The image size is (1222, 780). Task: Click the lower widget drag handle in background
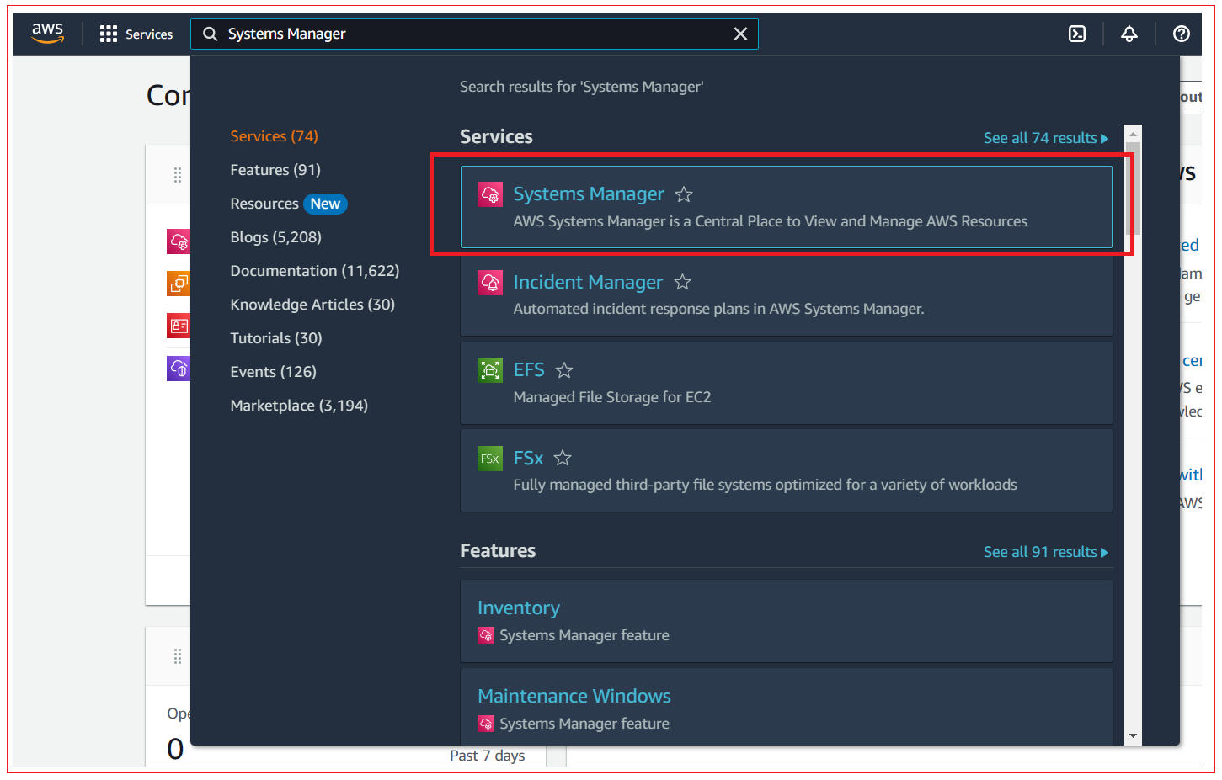tap(178, 656)
